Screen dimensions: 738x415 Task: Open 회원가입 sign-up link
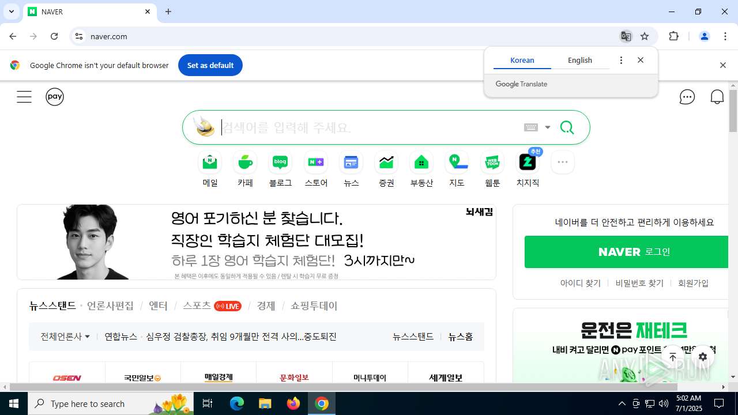click(x=693, y=283)
